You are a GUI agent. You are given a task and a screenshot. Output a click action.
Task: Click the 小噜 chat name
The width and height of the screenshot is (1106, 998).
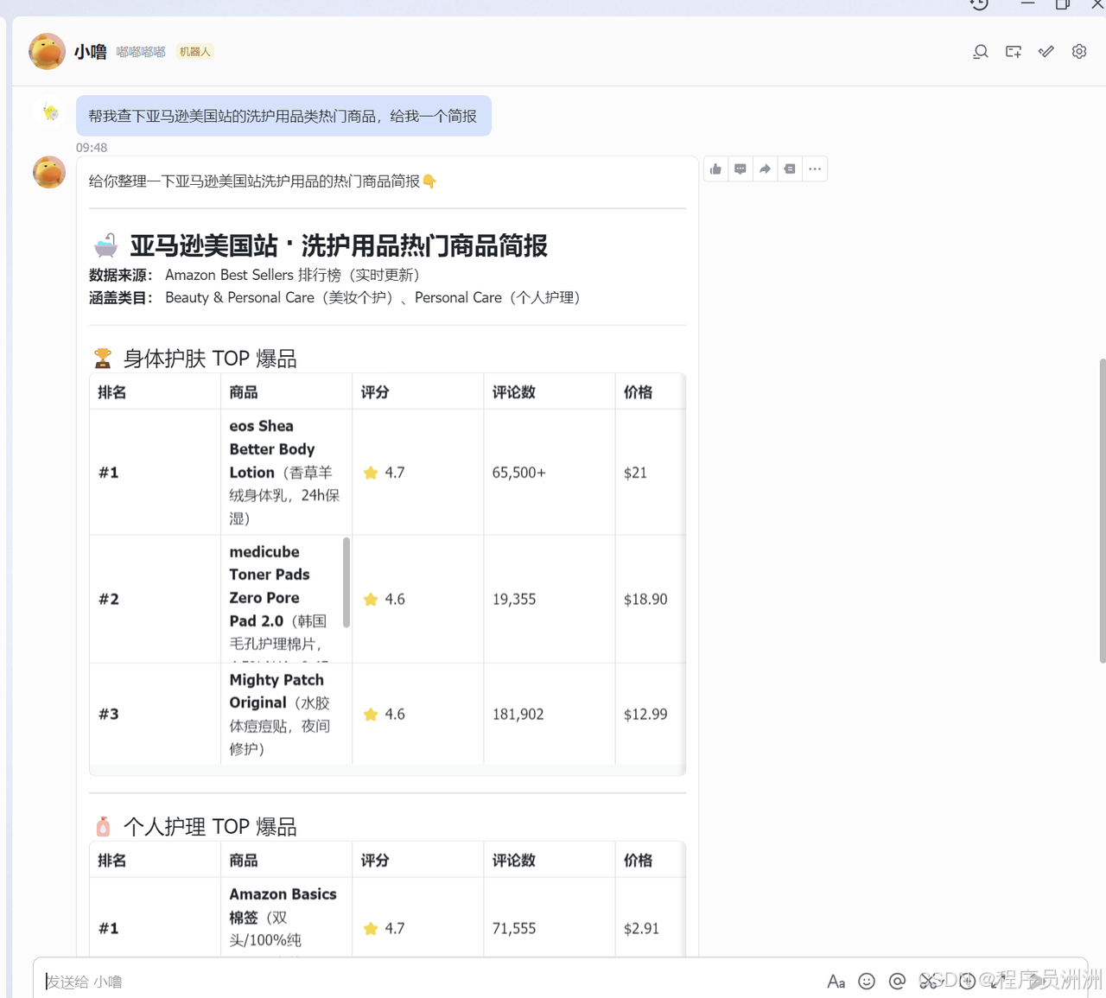(90, 52)
